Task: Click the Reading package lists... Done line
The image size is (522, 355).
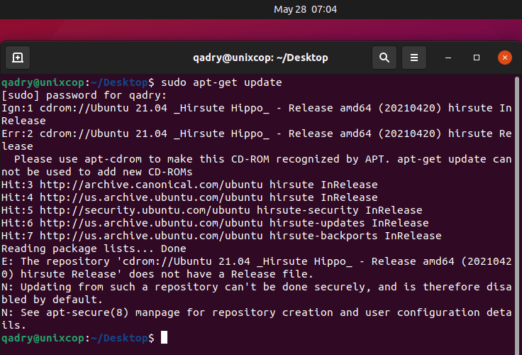Action: [x=94, y=248]
